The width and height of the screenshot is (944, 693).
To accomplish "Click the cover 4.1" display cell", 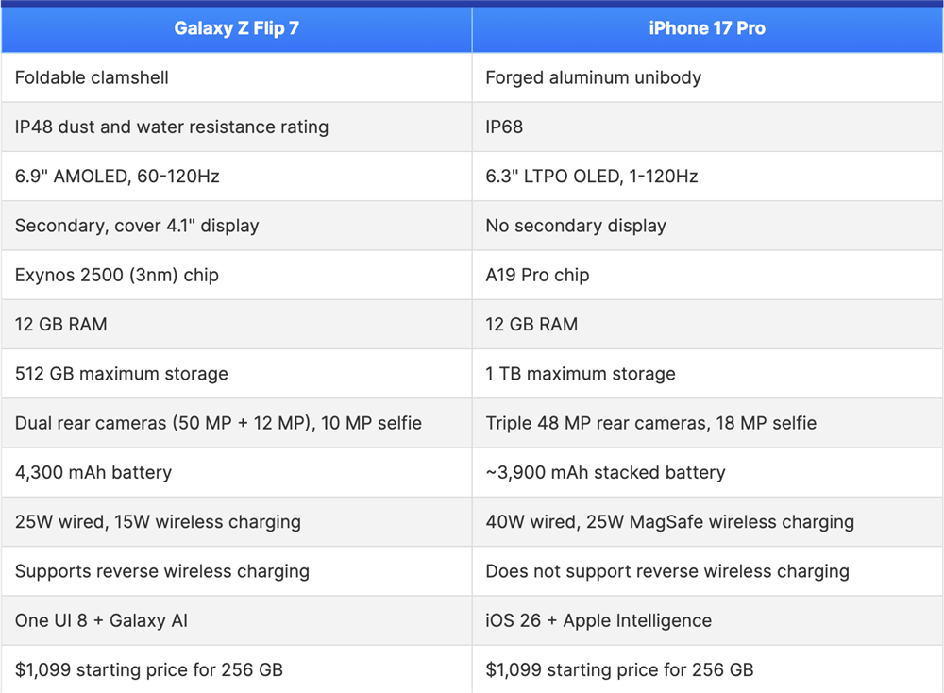I will (137, 226).
